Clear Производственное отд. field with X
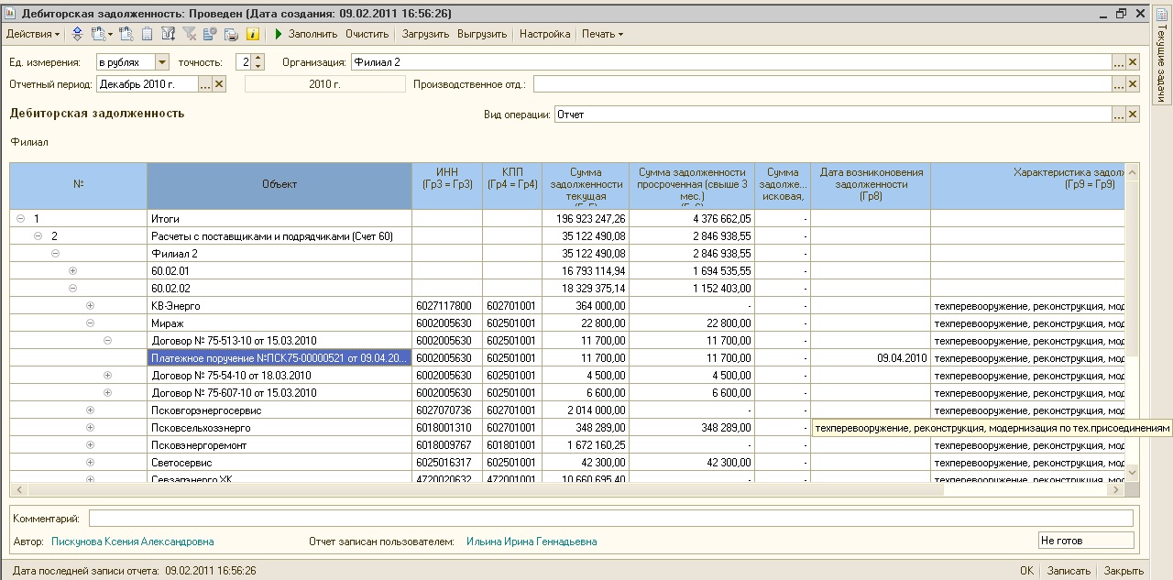1173x580 pixels. tap(1133, 84)
